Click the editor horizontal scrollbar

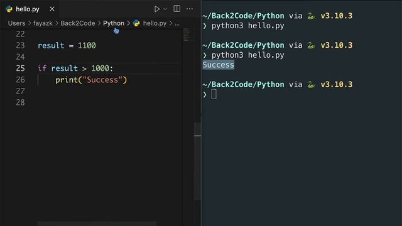point(97,223)
